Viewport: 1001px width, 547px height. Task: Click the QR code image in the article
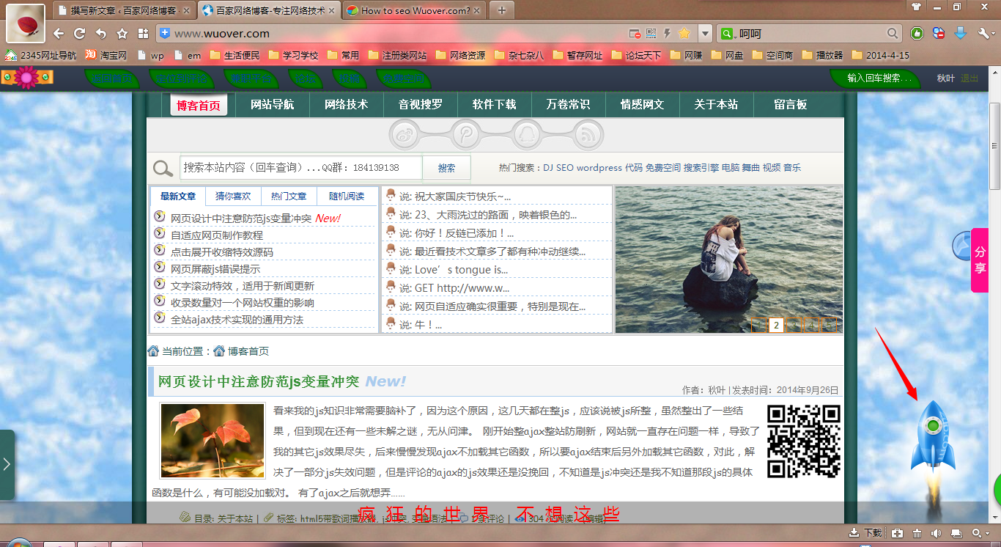pos(804,440)
